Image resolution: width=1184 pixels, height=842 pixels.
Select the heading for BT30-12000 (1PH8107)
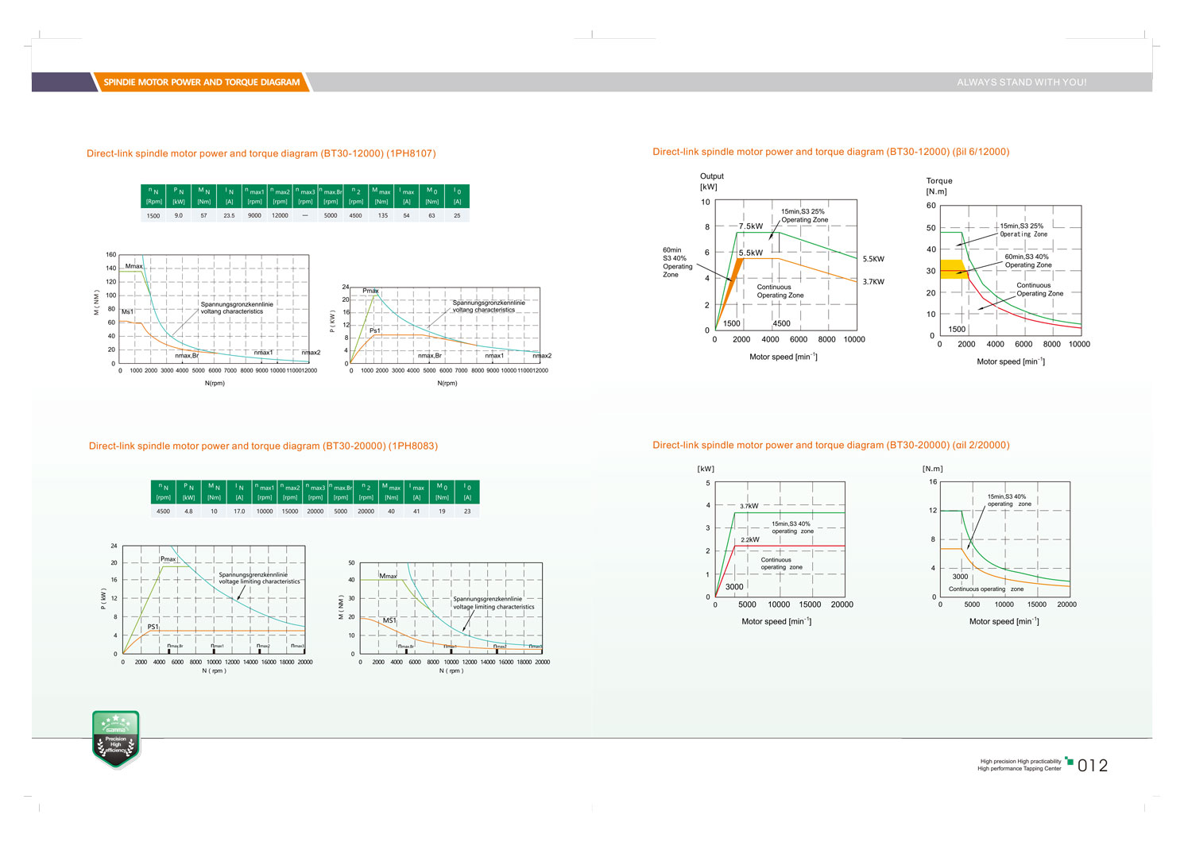(261, 153)
